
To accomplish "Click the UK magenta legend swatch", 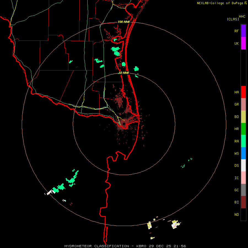I will pyautogui.click(x=243, y=43).
